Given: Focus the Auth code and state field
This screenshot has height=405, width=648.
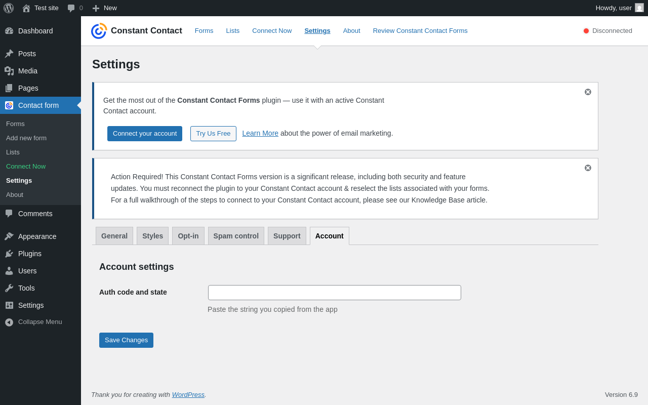Looking at the screenshot, I should (x=335, y=293).
